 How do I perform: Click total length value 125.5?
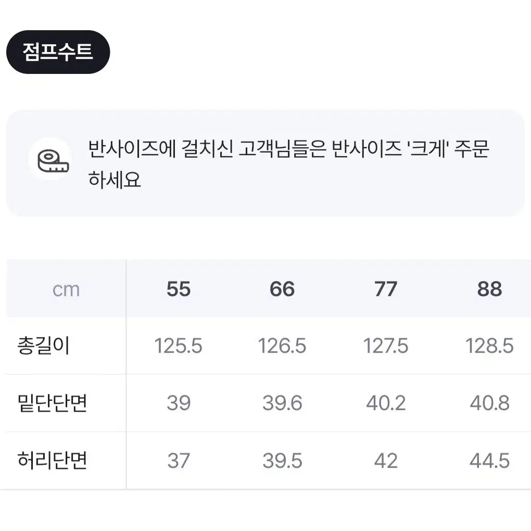tap(179, 346)
